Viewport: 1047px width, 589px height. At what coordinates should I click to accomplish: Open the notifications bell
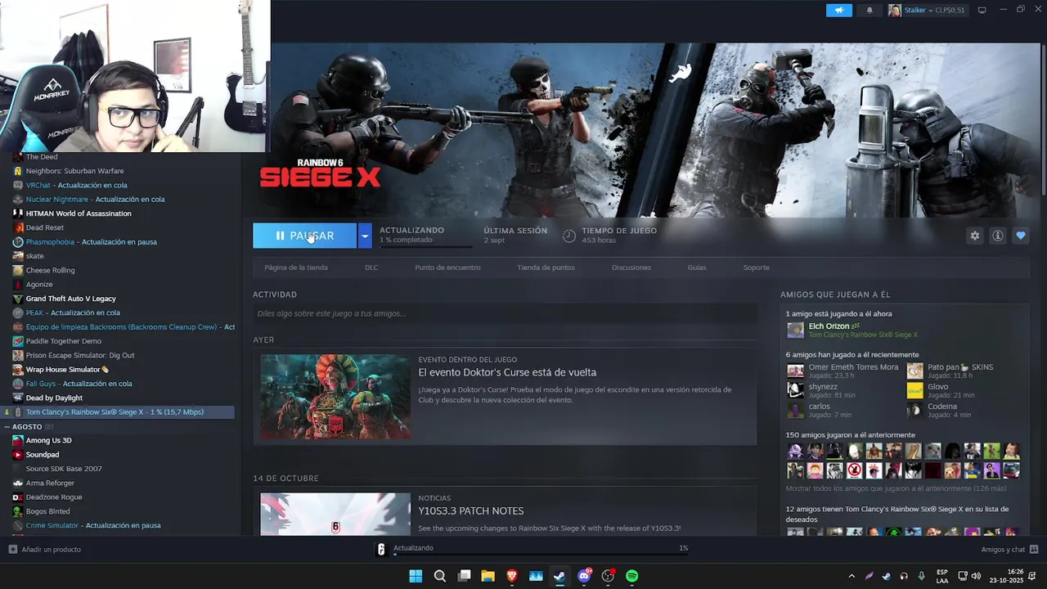coord(870,10)
